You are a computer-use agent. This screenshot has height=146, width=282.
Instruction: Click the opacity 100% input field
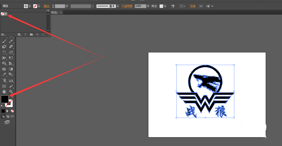(x=140, y=6)
